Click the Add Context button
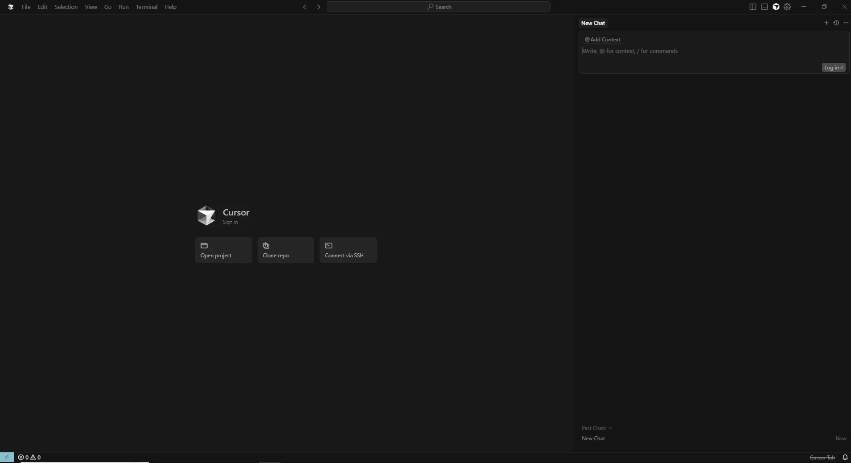851x463 pixels. (602, 39)
